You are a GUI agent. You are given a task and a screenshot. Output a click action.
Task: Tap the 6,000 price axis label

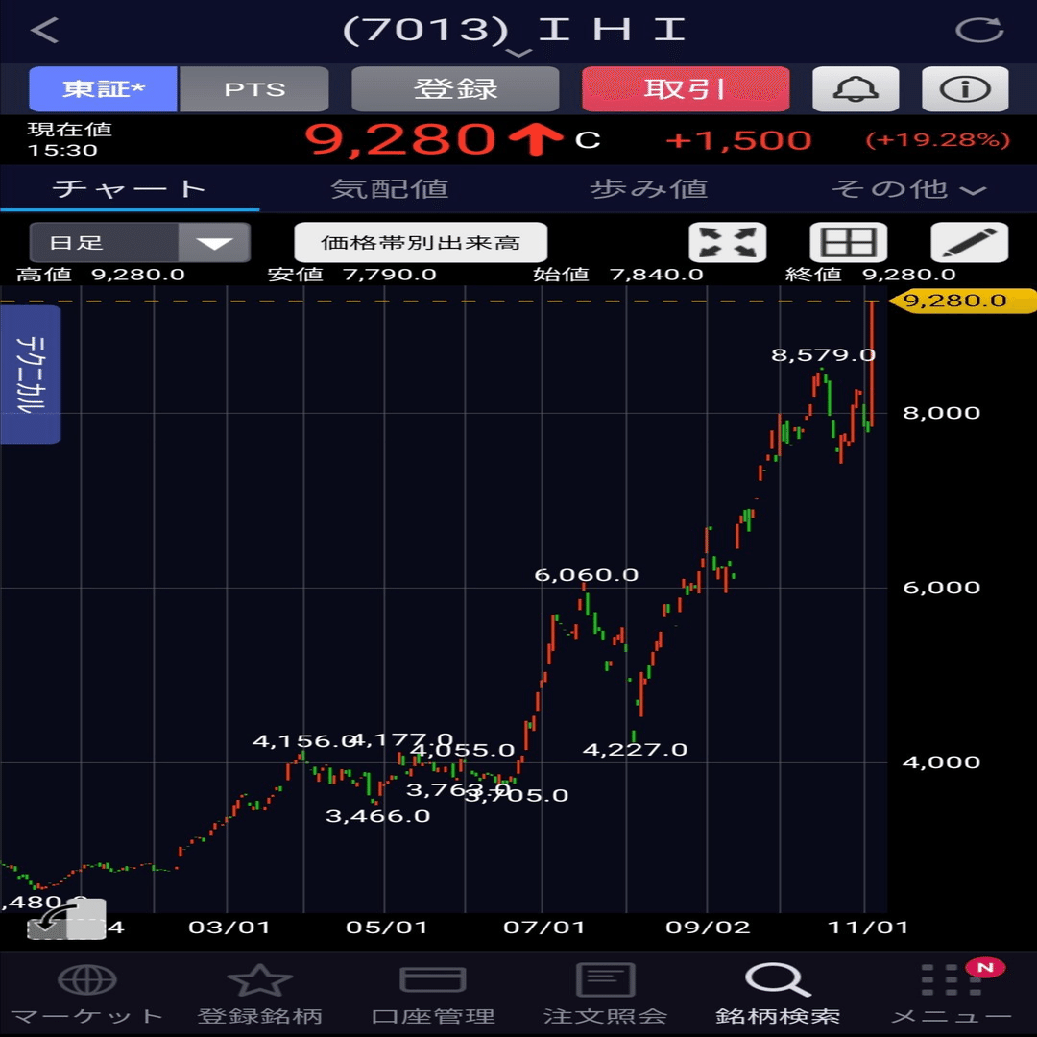(x=941, y=588)
